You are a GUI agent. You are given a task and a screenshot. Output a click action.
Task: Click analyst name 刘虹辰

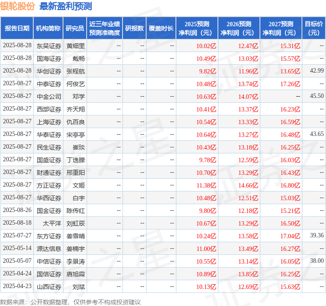pyautogui.click(x=76, y=223)
